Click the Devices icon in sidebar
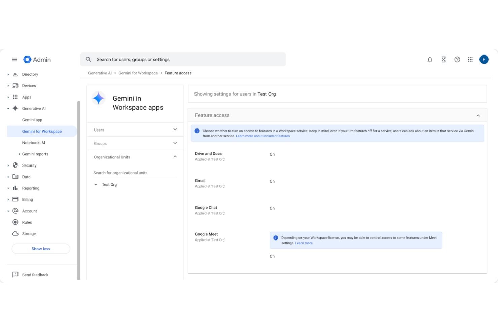 [15, 86]
